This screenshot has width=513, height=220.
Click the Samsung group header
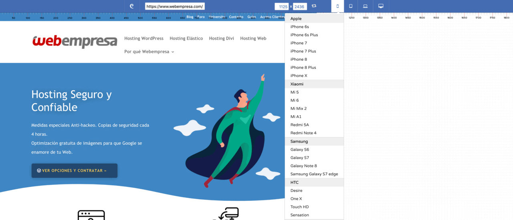pyautogui.click(x=314, y=141)
